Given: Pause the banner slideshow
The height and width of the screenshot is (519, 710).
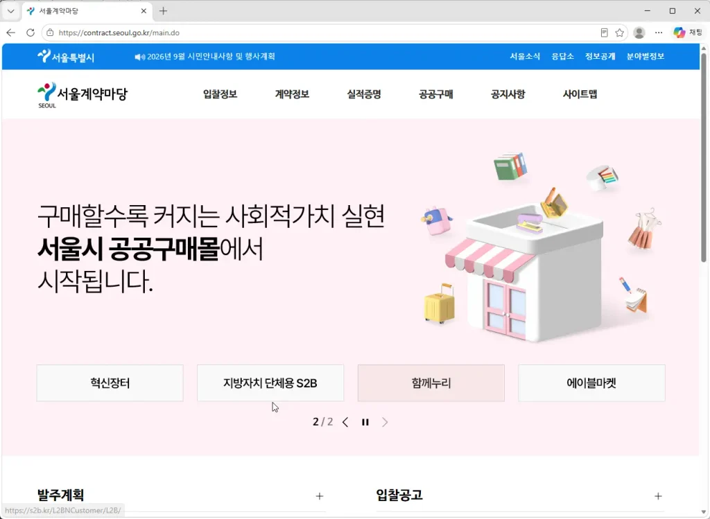Looking at the screenshot, I should click(365, 422).
